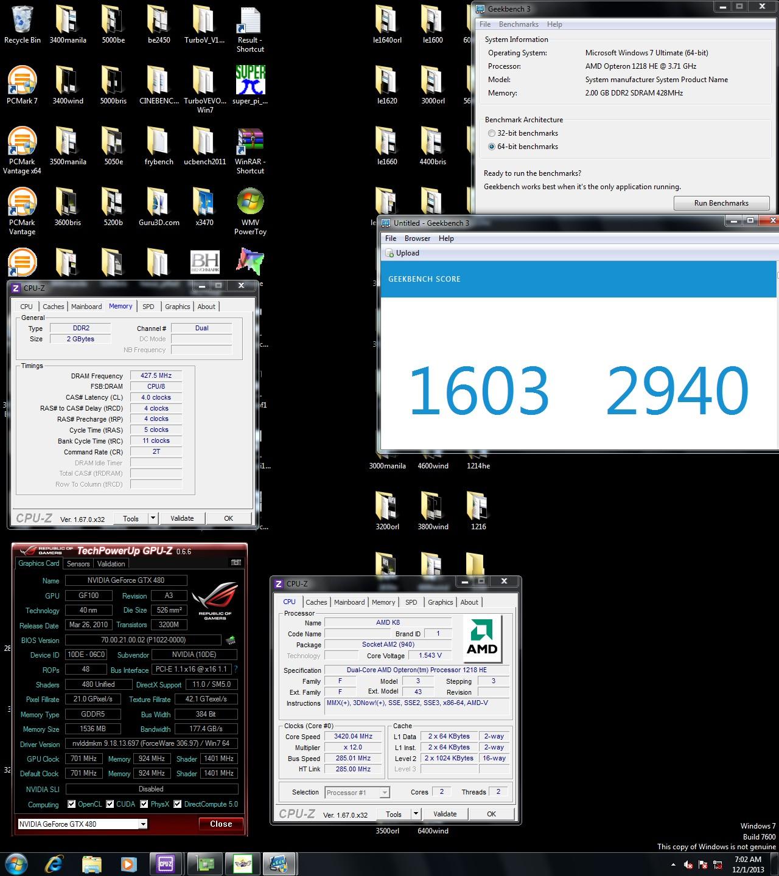The image size is (779, 876).
Task: Select the 3800wind folder icon
Action: pyautogui.click(x=433, y=511)
